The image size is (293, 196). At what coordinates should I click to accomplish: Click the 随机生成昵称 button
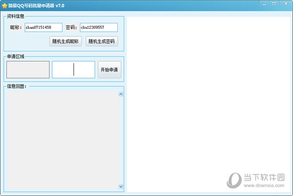tap(65, 42)
